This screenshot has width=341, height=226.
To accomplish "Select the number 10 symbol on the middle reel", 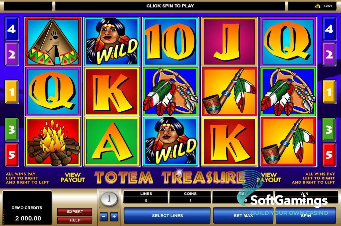I will [x=170, y=42].
